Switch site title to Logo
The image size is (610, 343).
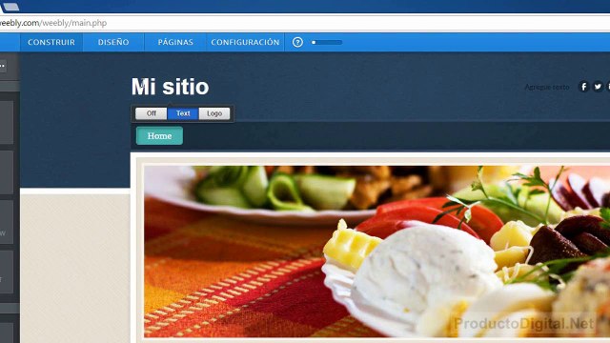[214, 113]
